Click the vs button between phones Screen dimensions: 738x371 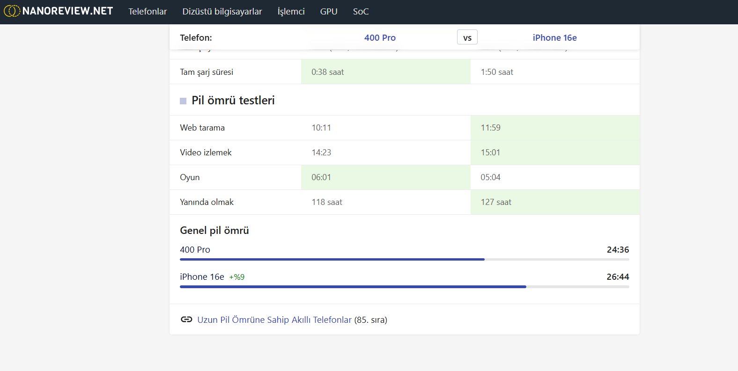coord(467,37)
